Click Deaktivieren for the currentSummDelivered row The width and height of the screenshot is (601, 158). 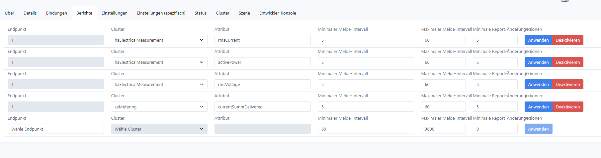[567, 107]
